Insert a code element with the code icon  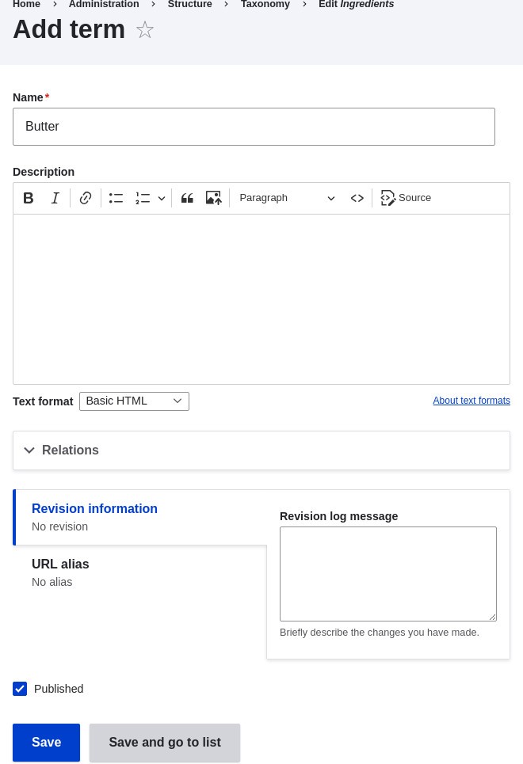coord(357,198)
